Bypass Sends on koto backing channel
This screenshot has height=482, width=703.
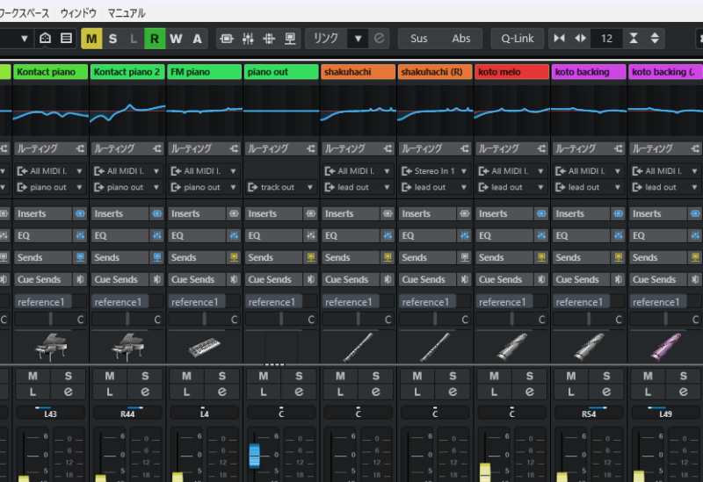(619, 257)
